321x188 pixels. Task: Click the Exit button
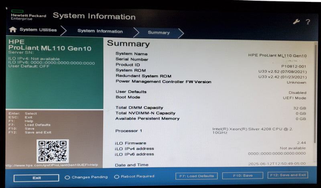[37, 178]
